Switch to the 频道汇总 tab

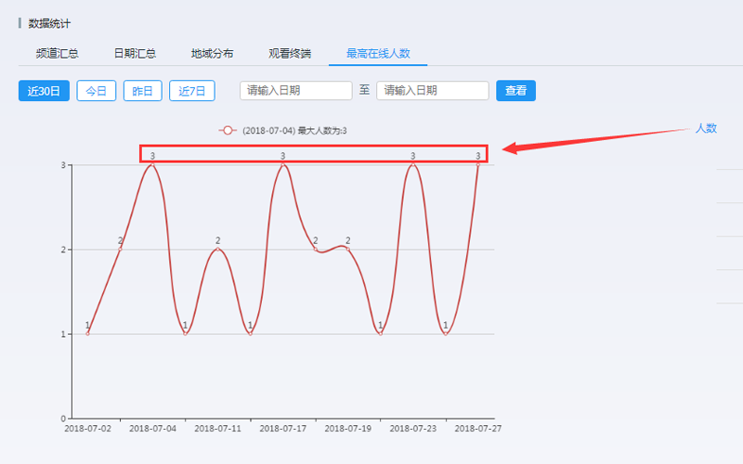click(x=57, y=54)
